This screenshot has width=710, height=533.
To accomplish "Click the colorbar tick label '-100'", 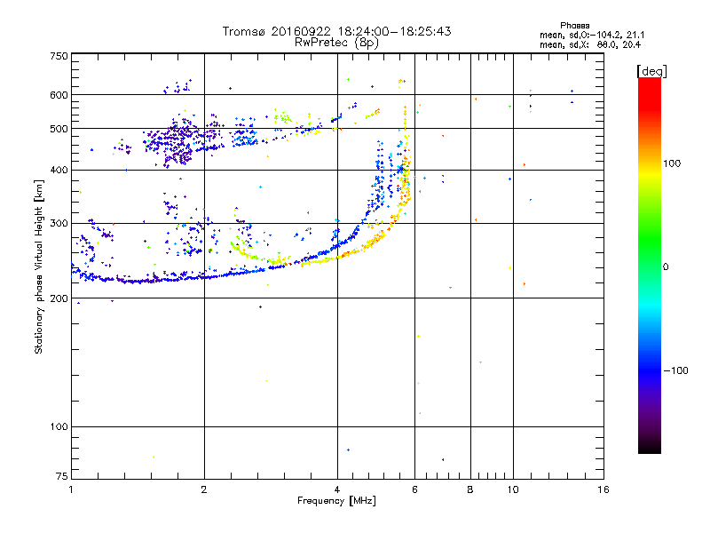I will point(675,370).
